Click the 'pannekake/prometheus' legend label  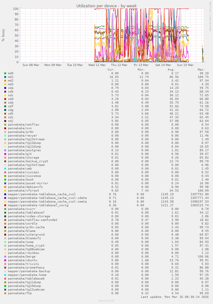click(x=26, y=268)
